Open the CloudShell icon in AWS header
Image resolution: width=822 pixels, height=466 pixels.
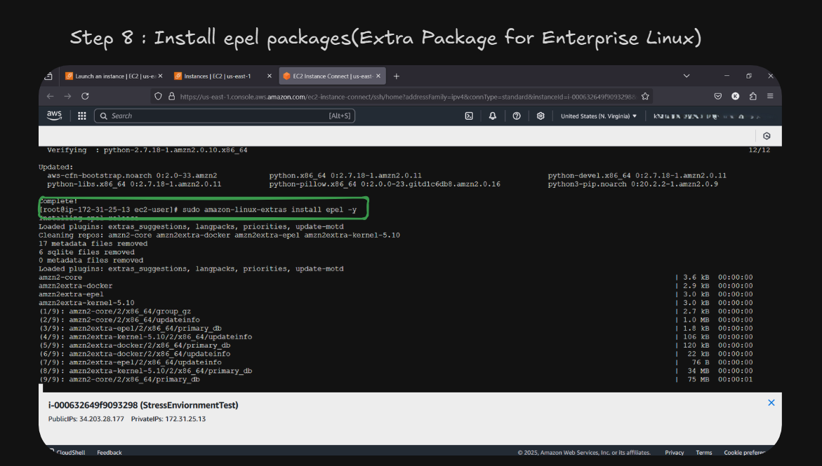pyautogui.click(x=469, y=116)
